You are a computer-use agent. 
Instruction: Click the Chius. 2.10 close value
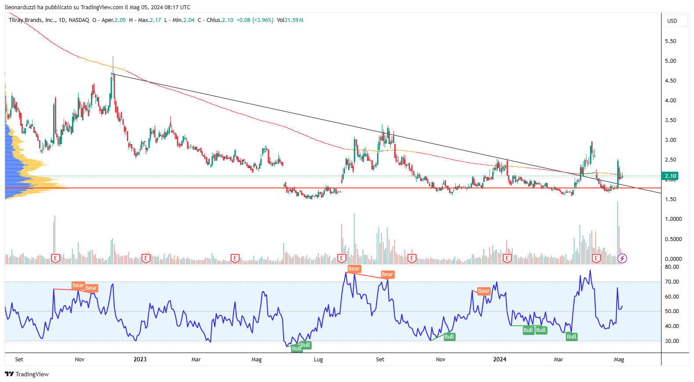click(220, 20)
